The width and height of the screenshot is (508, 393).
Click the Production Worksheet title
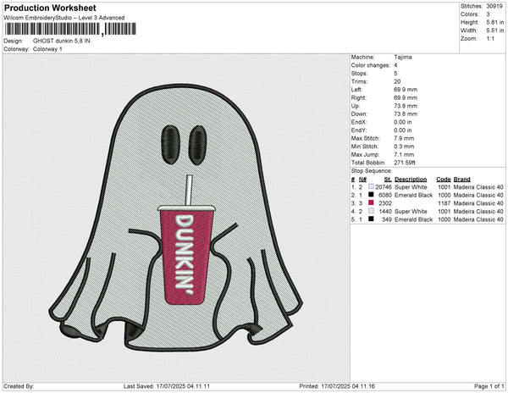[50, 8]
